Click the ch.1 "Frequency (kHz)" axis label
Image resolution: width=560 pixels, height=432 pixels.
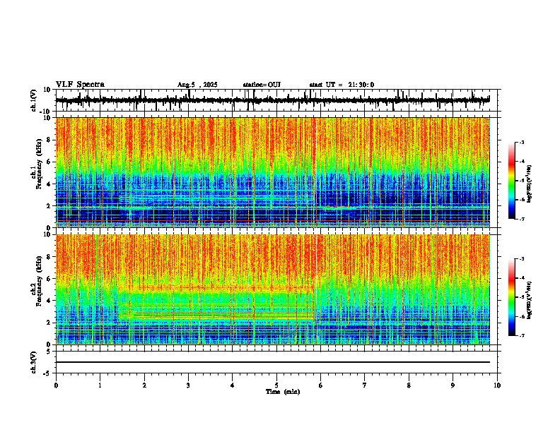coord(39,164)
